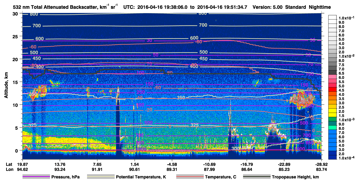The height and width of the screenshot is (183, 357).
Task: Click the colorbar label 1.0x10-1
Action: click(347, 18)
